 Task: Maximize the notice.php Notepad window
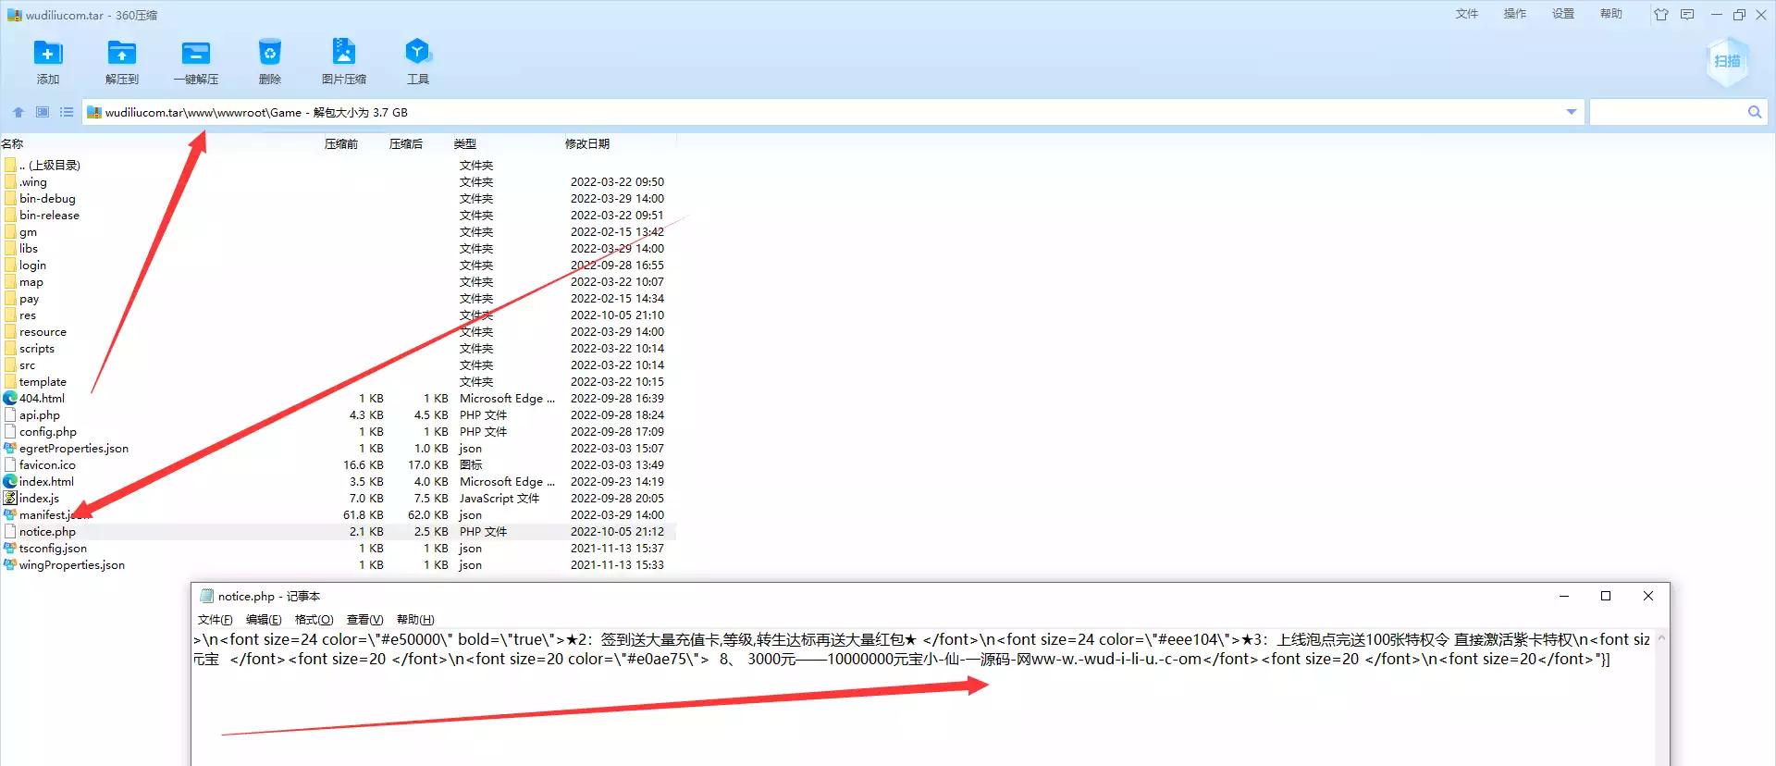click(1606, 596)
